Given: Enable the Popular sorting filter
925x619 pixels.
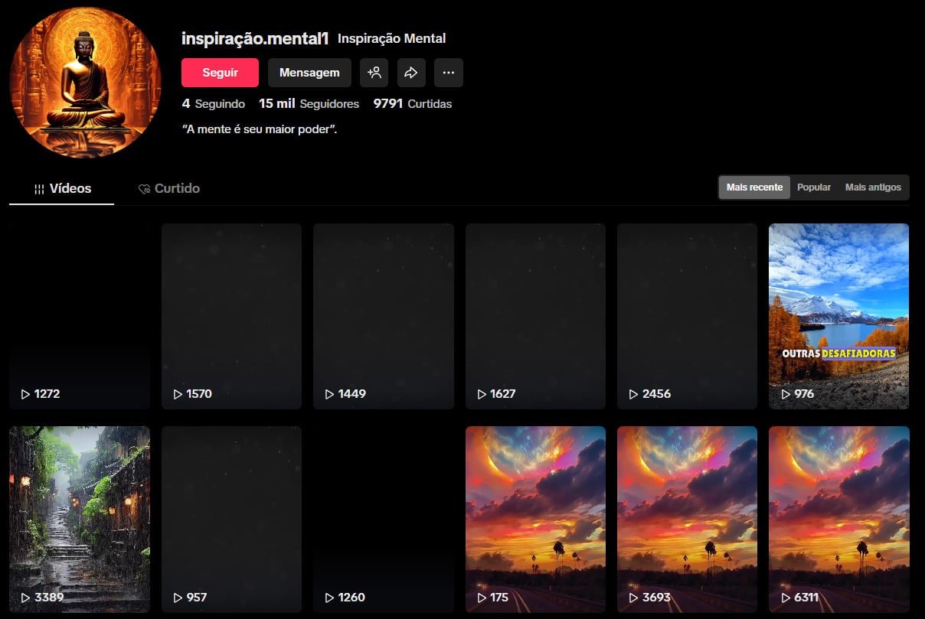Looking at the screenshot, I should (x=814, y=187).
